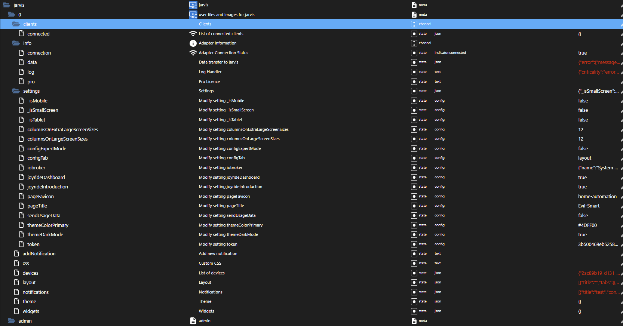Click wifi icon beside "Adapter Connection Status"
Image resolution: width=623 pixels, height=326 pixels.
(193, 53)
